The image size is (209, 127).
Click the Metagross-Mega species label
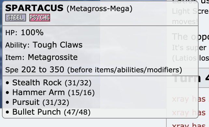point(99,9)
